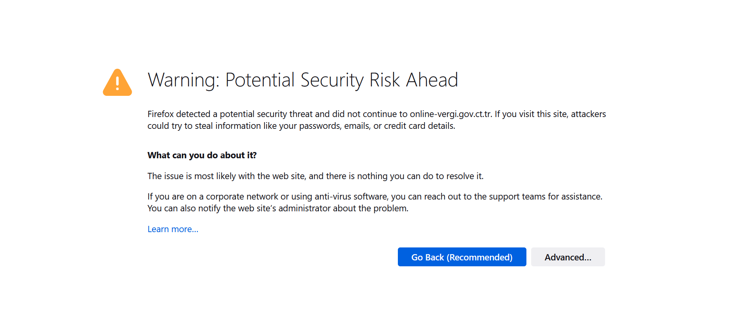
Task: Click the "corporate network" phrase
Action: point(242,197)
